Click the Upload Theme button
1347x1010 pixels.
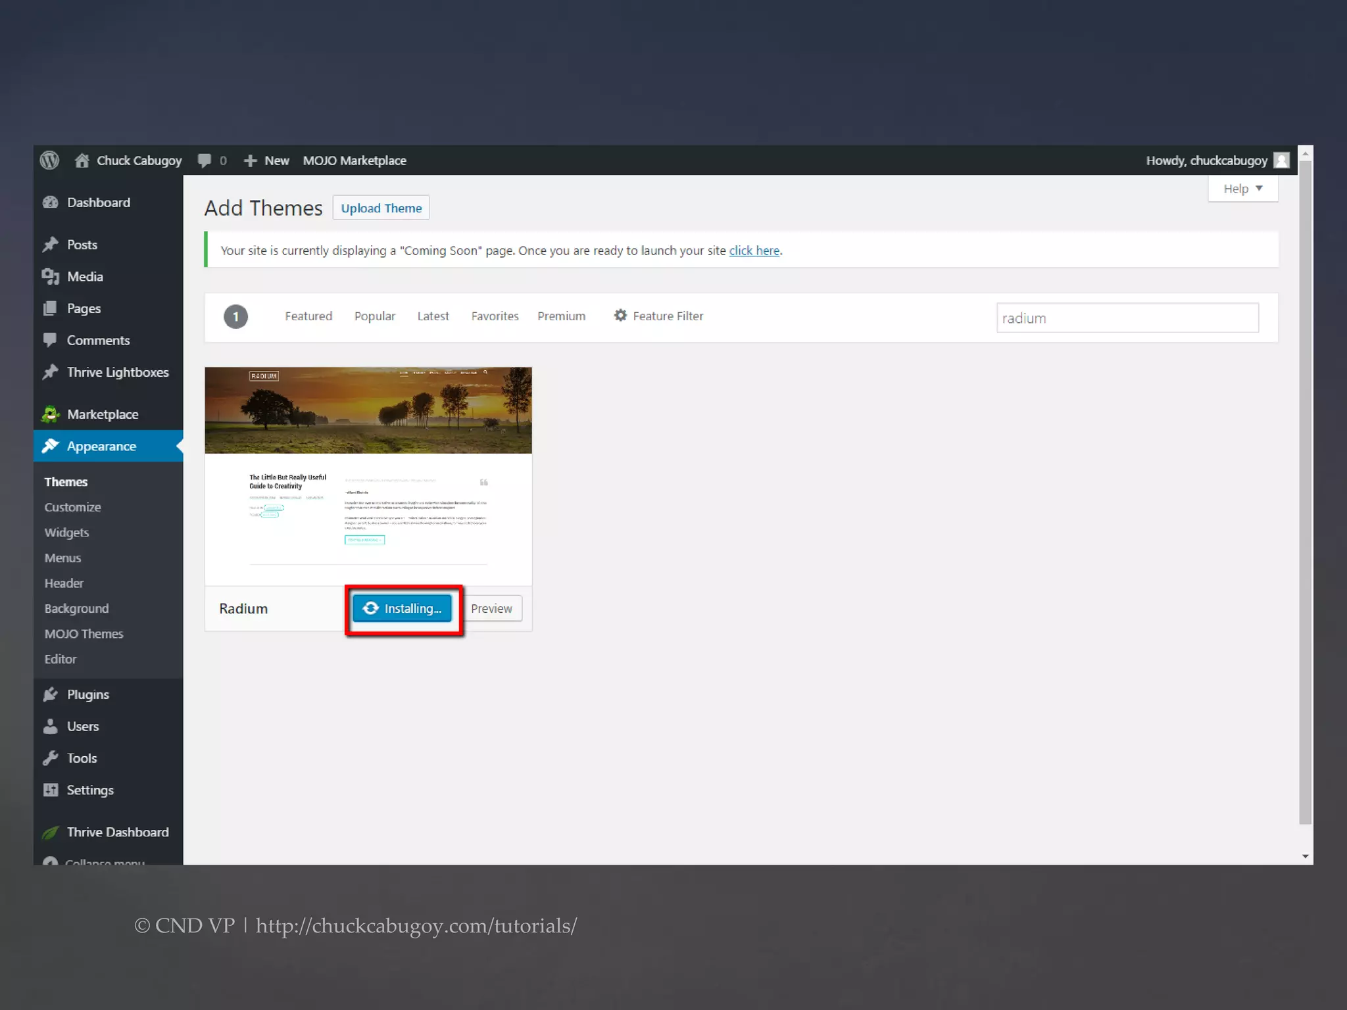click(381, 208)
